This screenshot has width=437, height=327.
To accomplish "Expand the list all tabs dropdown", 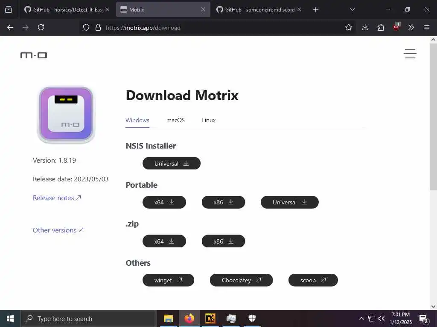I will [352, 9].
